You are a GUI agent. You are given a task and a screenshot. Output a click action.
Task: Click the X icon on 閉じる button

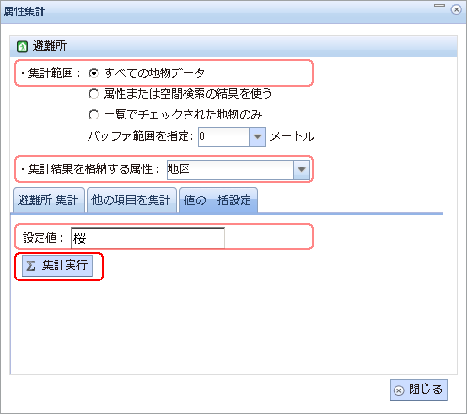[x=399, y=390]
